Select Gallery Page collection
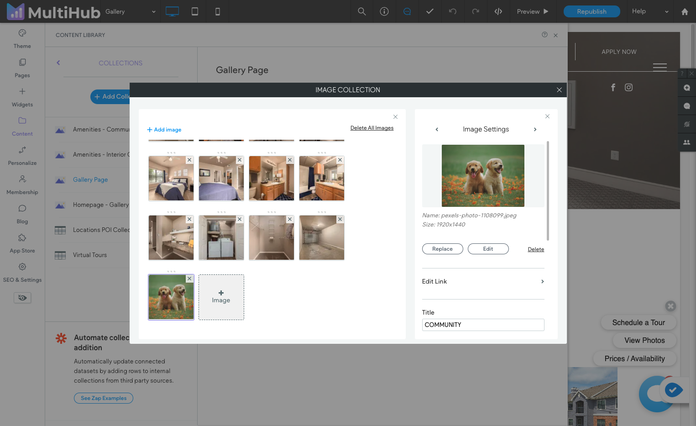 pos(90,179)
